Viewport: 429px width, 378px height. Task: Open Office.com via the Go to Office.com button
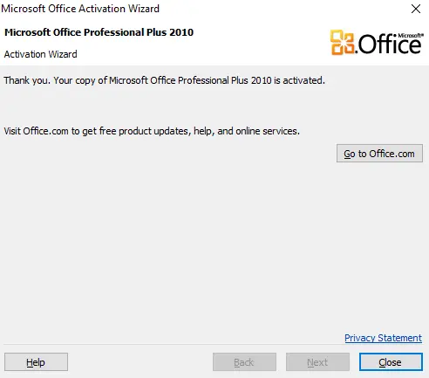point(379,154)
